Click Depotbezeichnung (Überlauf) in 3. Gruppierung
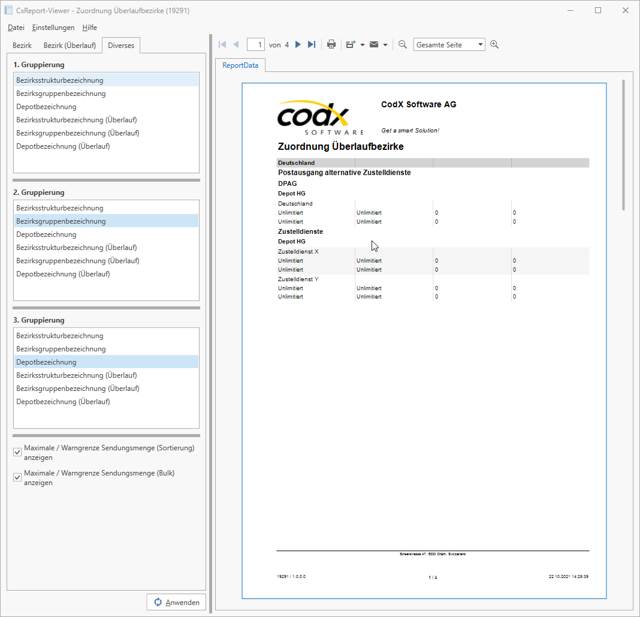 106,401
